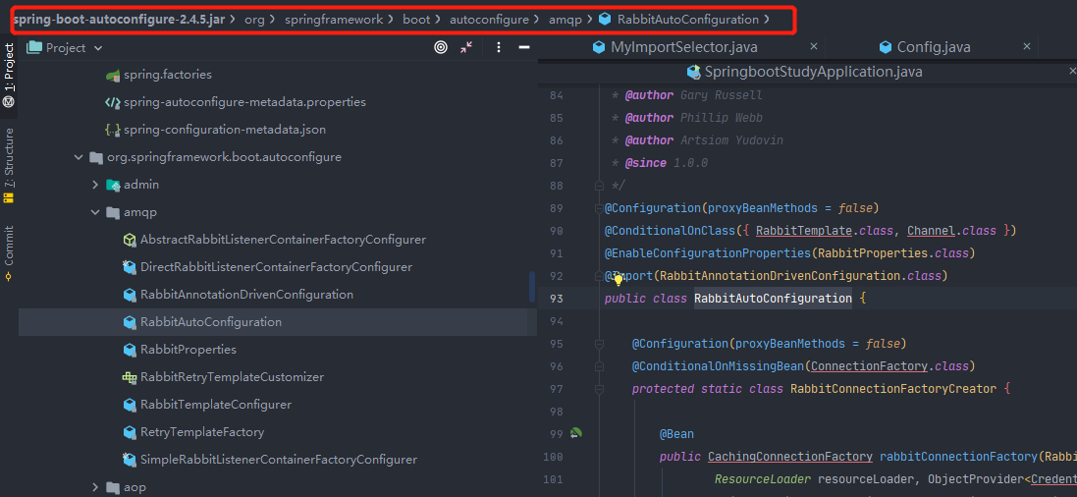Select SimpleRabbitListenerContainerFactoryConfigurer class
Screen dimensions: 1077x497
[278, 460]
